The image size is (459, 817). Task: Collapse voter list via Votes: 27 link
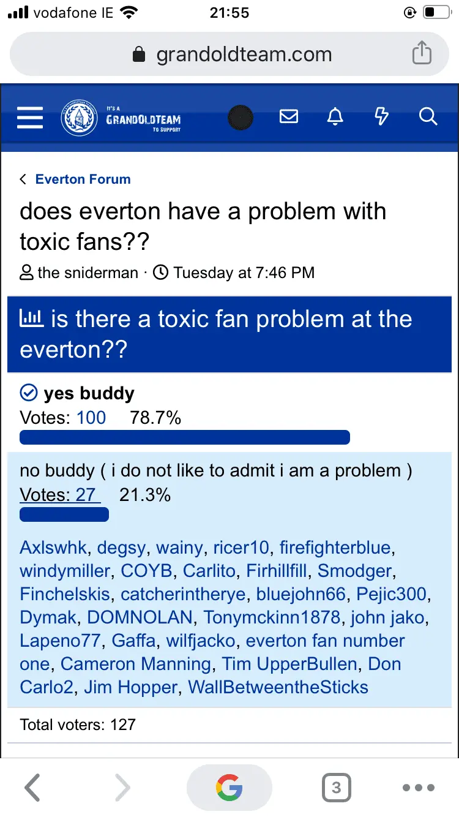click(59, 495)
